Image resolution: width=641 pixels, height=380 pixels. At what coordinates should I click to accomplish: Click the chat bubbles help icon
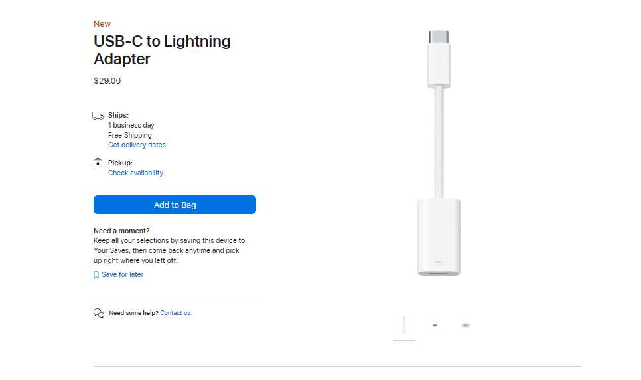coord(99,313)
